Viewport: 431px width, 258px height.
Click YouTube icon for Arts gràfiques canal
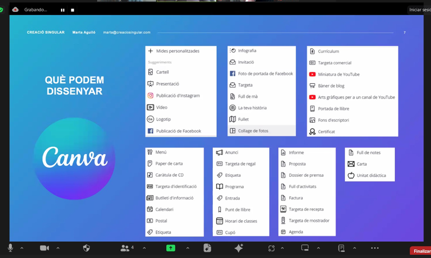tap(312, 97)
